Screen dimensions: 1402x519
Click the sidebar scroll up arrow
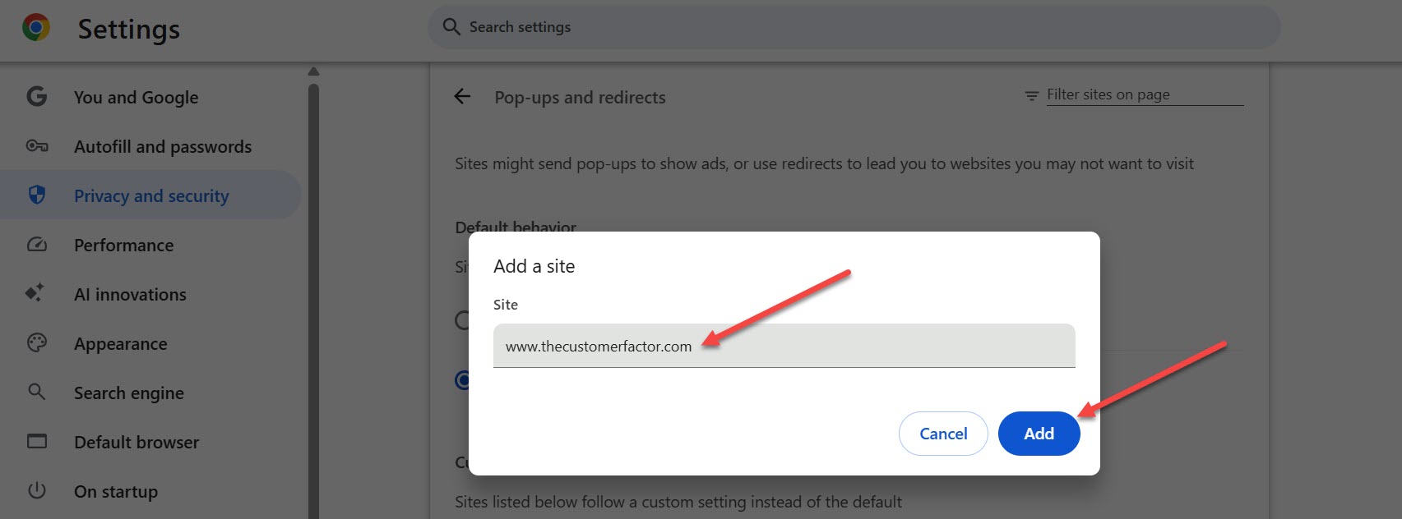(x=313, y=72)
